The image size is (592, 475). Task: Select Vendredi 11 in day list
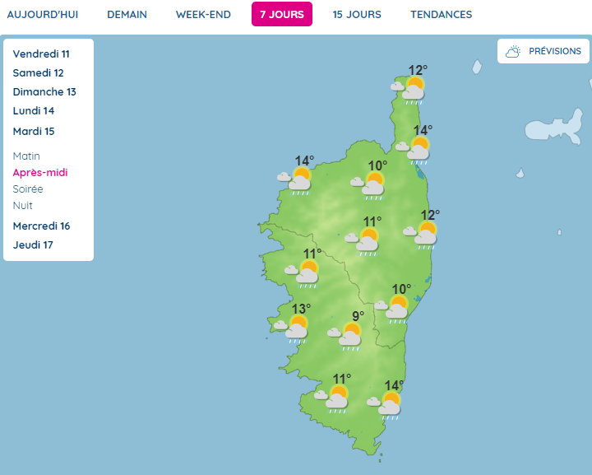(x=41, y=54)
